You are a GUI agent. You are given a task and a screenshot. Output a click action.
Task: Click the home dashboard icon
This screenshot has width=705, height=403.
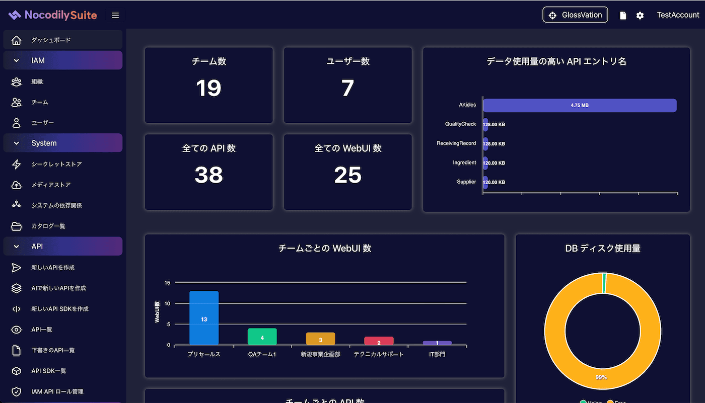tap(17, 40)
